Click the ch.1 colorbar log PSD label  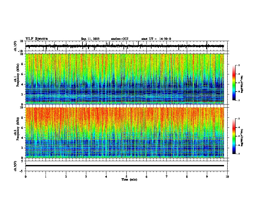[242, 84]
